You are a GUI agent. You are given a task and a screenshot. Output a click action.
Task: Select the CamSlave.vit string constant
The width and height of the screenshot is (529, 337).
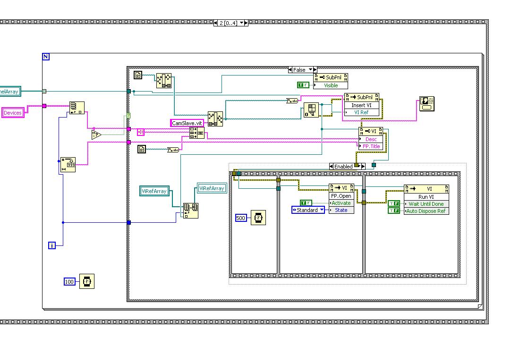click(x=187, y=123)
